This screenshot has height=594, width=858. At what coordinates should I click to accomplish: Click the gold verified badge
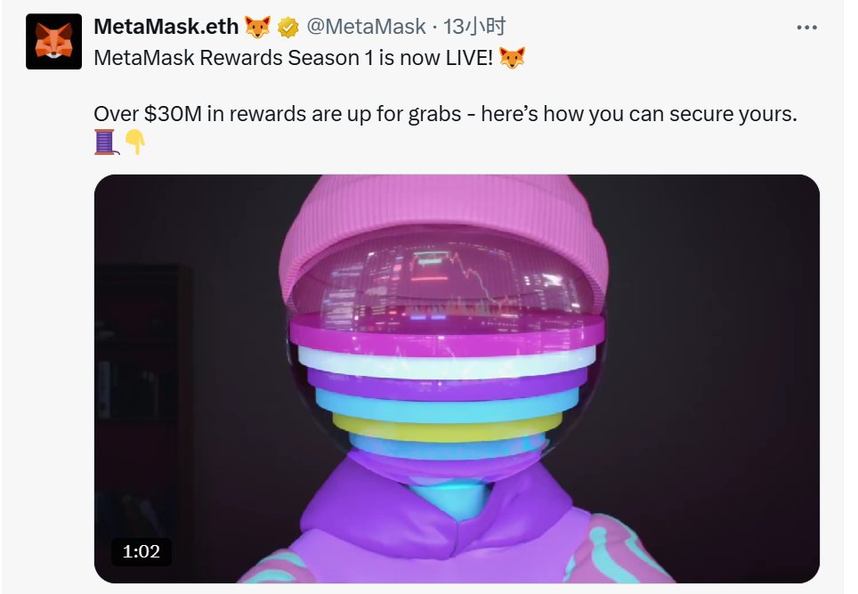click(x=287, y=27)
